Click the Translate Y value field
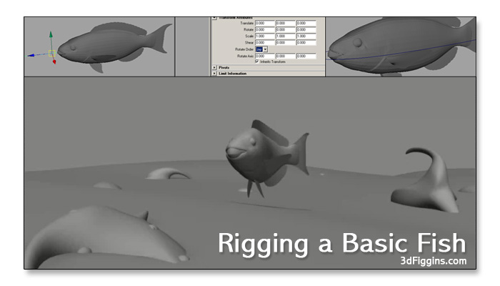Viewport: 500px width, 286px height. click(286, 24)
